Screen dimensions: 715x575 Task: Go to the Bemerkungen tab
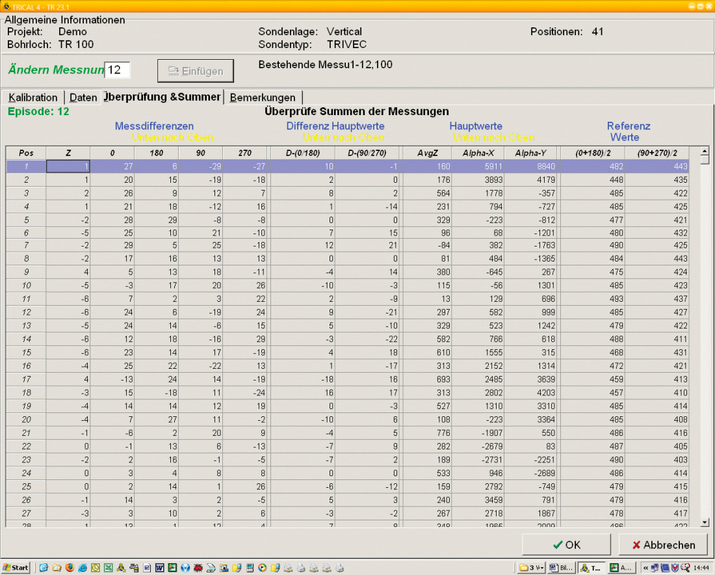(x=263, y=98)
